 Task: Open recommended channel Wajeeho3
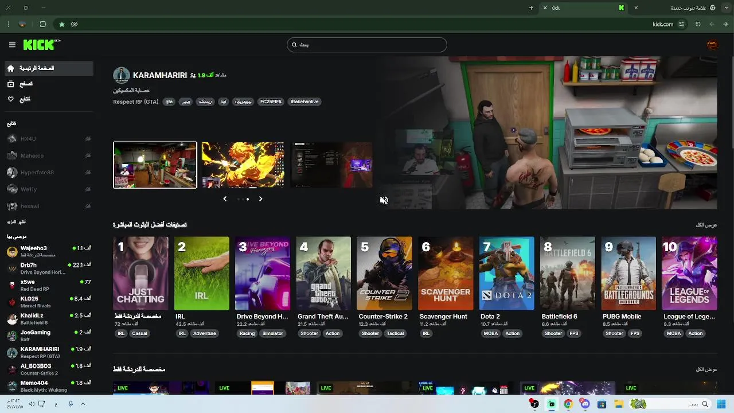(x=49, y=251)
